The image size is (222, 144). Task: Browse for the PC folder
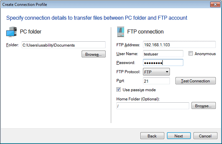click(93, 54)
